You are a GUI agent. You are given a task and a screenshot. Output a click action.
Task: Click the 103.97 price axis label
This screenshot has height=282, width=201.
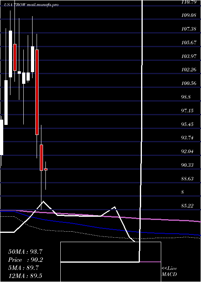189,56
